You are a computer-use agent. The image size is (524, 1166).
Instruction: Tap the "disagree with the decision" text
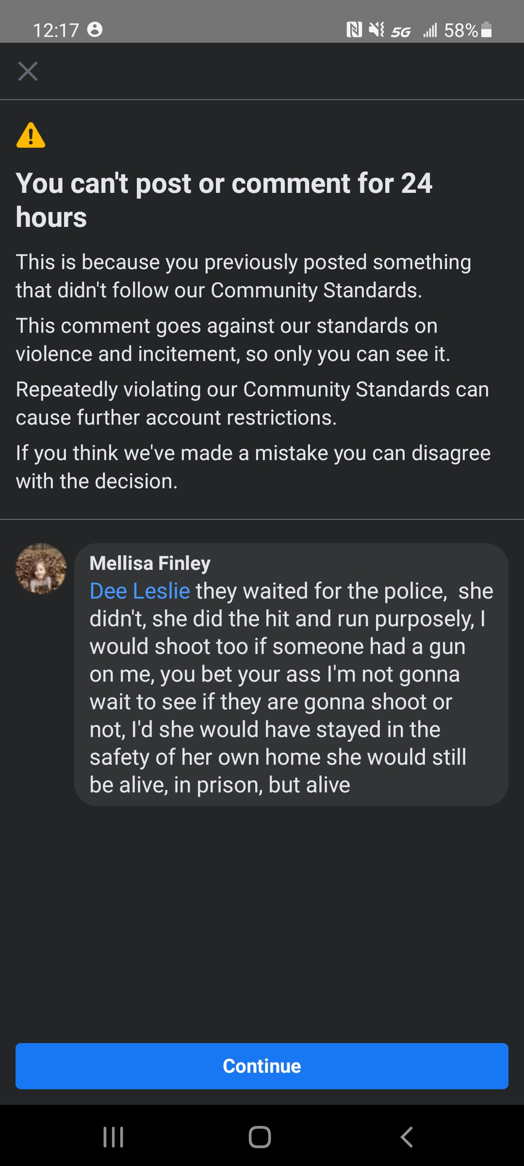coord(253,467)
